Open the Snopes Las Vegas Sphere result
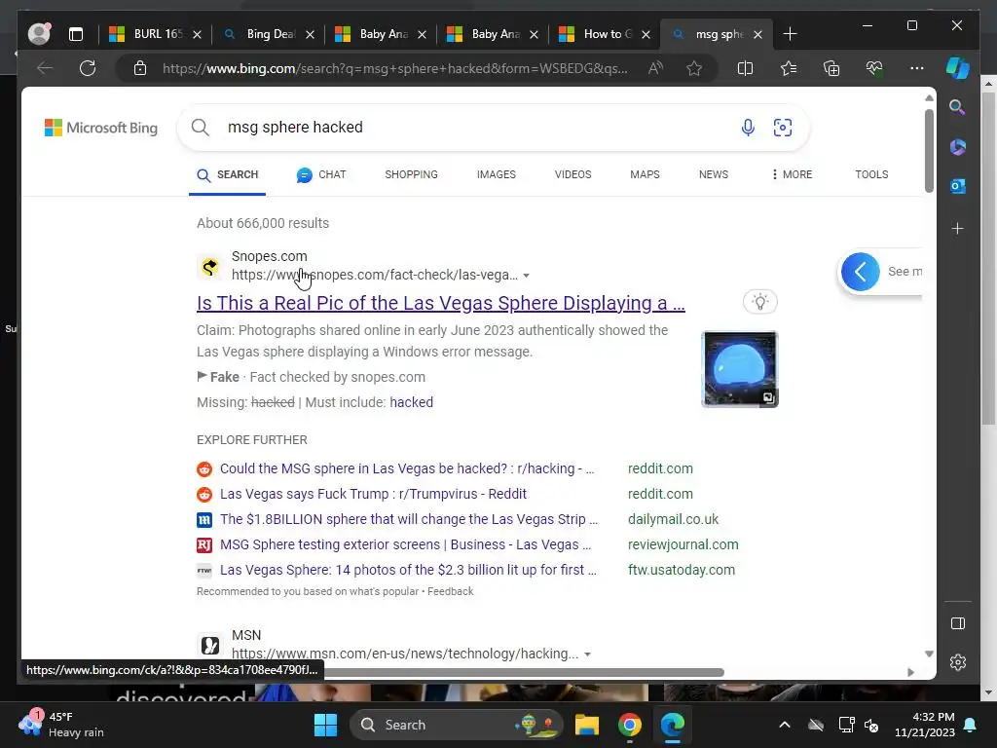Image resolution: width=997 pixels, height=748 pixels. point(441,304)
